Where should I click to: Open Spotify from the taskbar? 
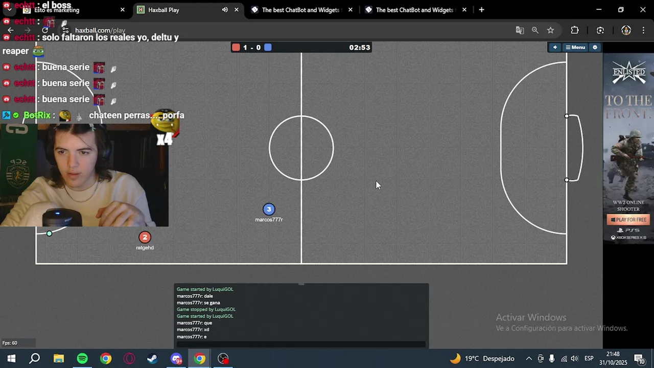82,359
